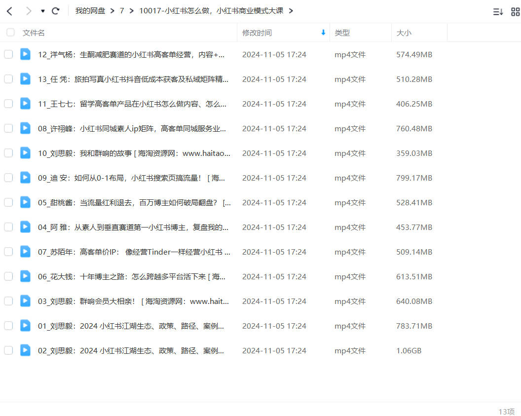Select file name 11_王七七：留学高客单产品

132,104
